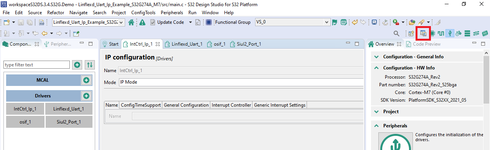Open the Generic Interrupt Settings tab
The width and height of the screenshot is (490, 150).
click(280, 105)
